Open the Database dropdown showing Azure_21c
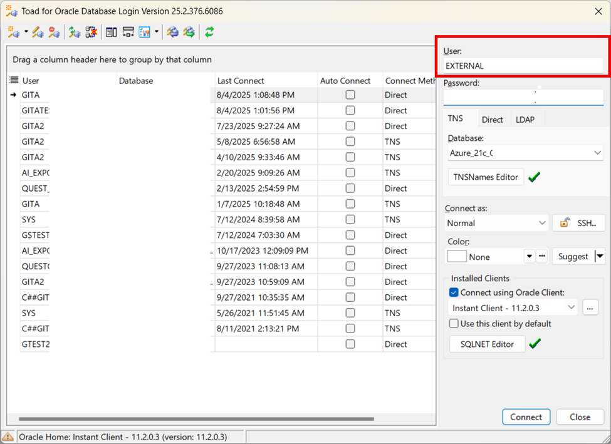611x444 pixels. click(x=597, y=153)
